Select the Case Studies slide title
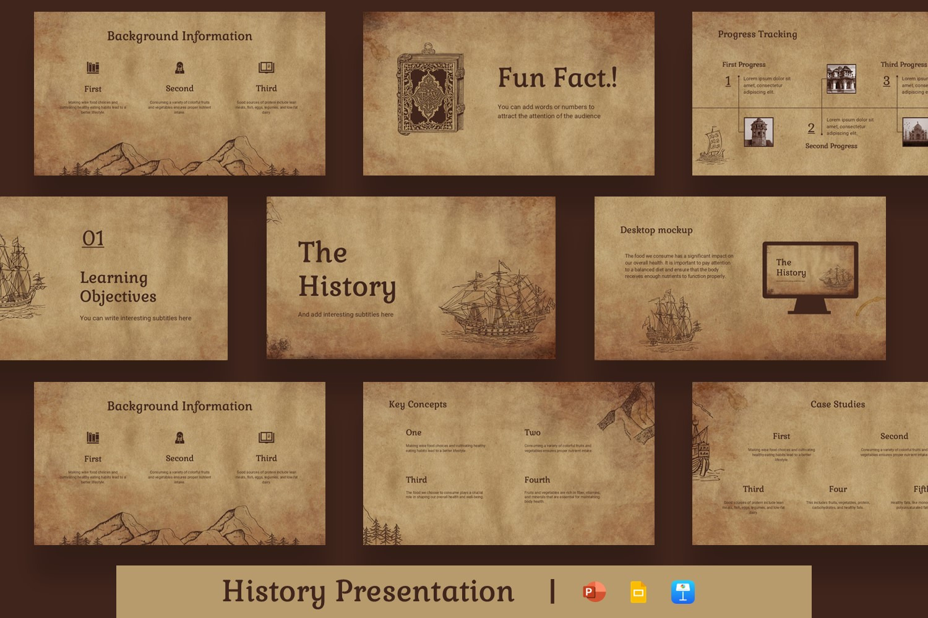Image resolution: width=928 pixels, height=618 pixels. (x=837, y=404)
